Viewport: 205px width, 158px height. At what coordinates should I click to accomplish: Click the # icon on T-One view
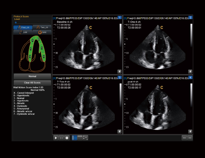coord(190,71)
